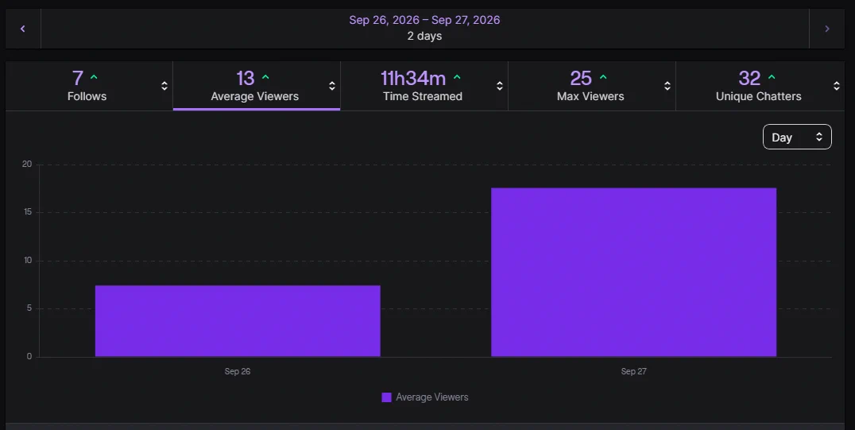Viewport: 855px width, 430px height.
Task: Open metric switcher arrows on Unique Chatters tab
Action: point(837,86)
